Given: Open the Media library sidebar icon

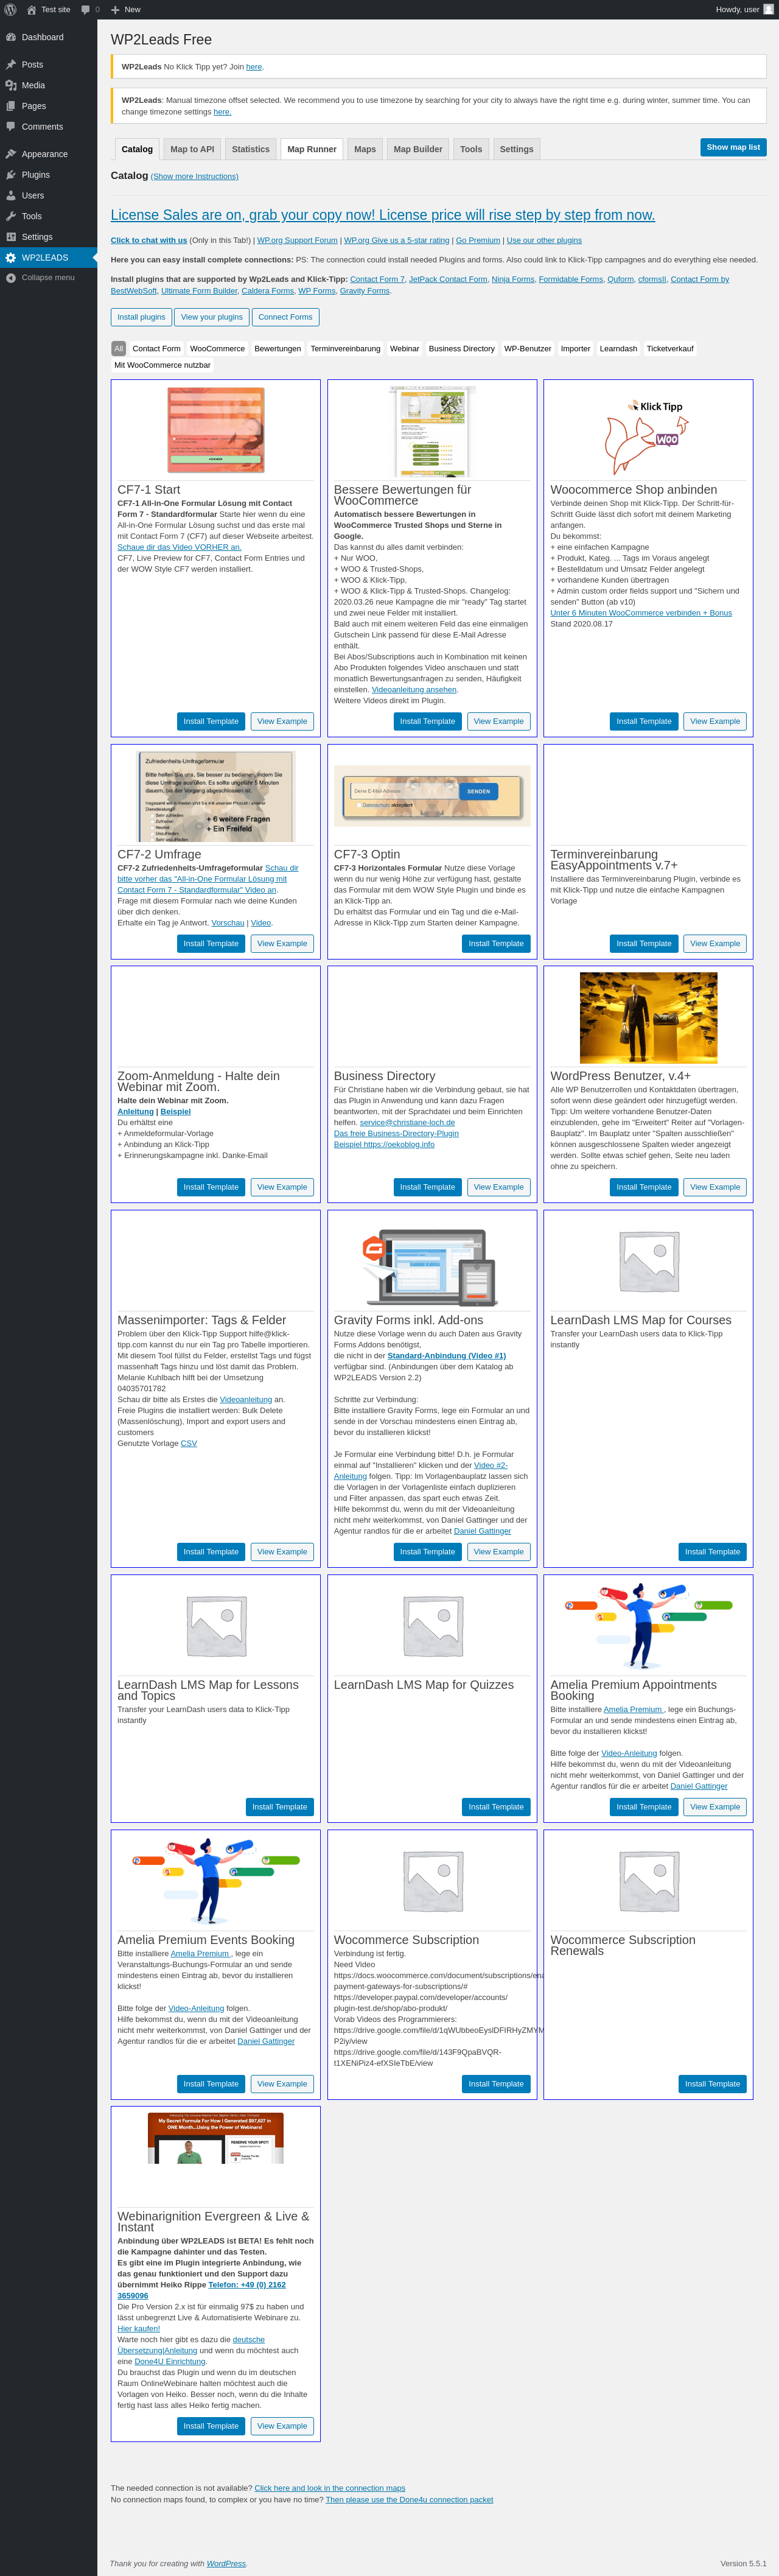Looking at the screenshot, I should (11, 85).
